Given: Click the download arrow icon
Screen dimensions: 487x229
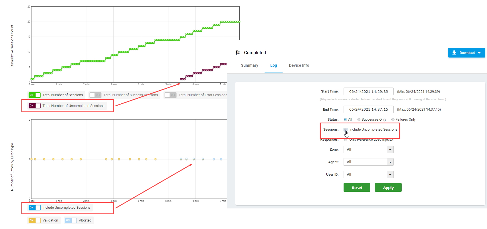Looking at the screenshot, I should tap(454, 53).
